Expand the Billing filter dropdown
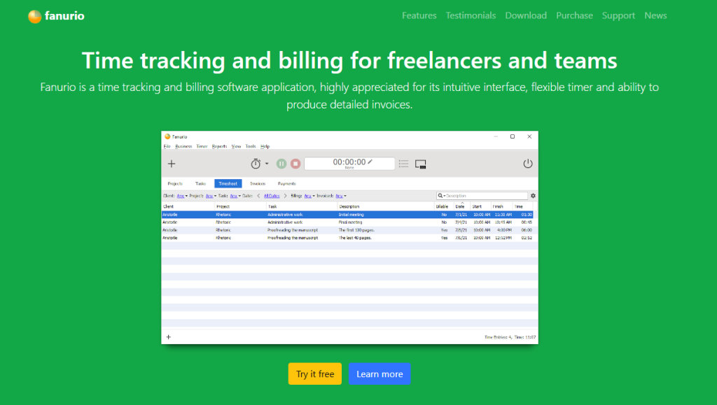This screenshot has height=405, width=717. (309, 196)
